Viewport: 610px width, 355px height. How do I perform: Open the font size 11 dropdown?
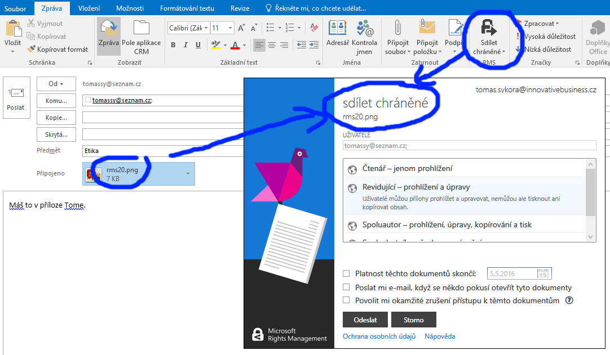(231, 28)
